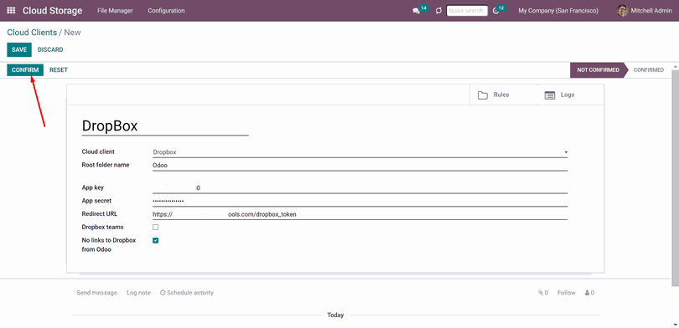
Task: Select the NOT CONFIRMED status stage
Action: tap(598, 70)
